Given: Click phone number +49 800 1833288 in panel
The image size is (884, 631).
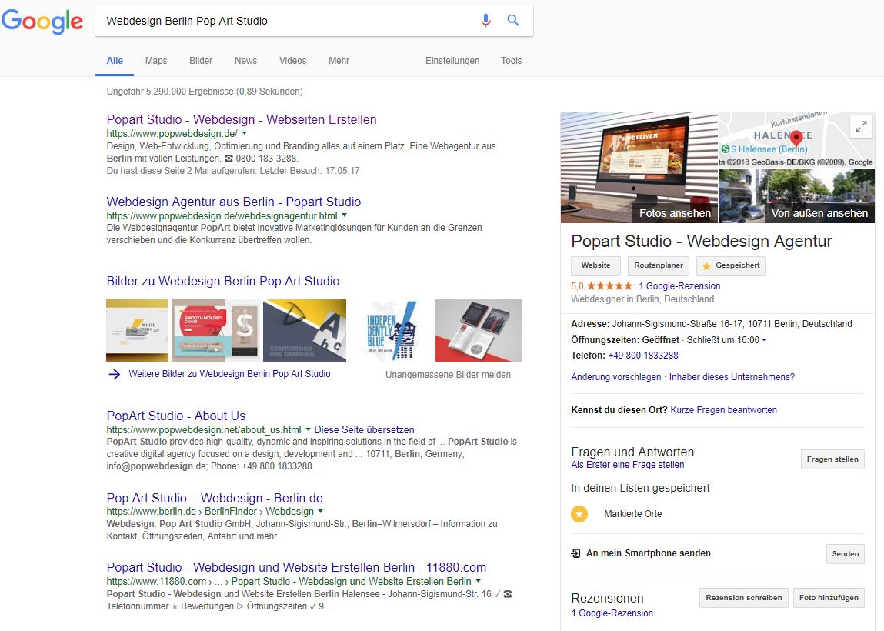Looking at the screenshot, I should click(x=643, y=356).
